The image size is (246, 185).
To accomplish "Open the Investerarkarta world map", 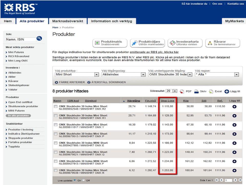I will [185, 43].
